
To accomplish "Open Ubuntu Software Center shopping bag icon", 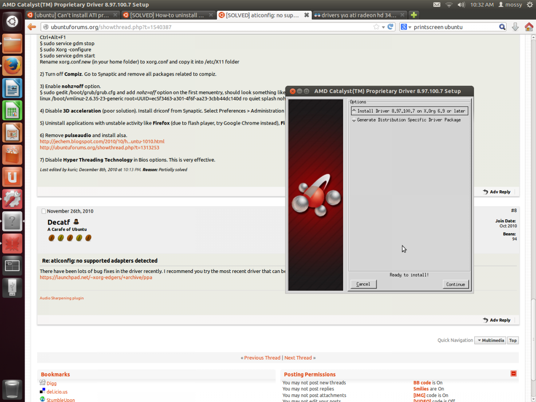I will pos(12,155).
